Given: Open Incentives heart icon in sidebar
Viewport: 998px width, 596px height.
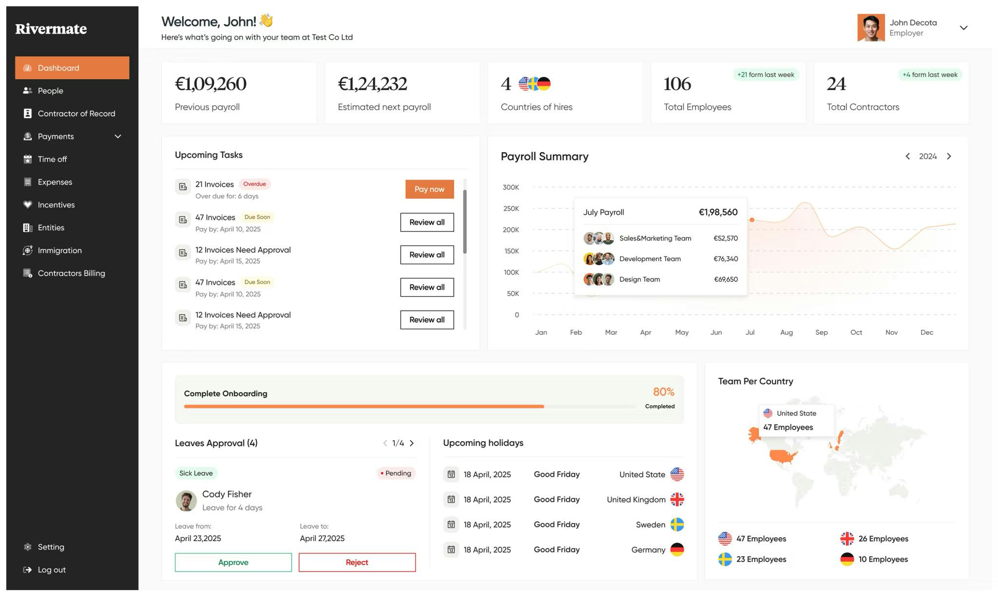Looking at the screenshot, I should pos(28,205).
